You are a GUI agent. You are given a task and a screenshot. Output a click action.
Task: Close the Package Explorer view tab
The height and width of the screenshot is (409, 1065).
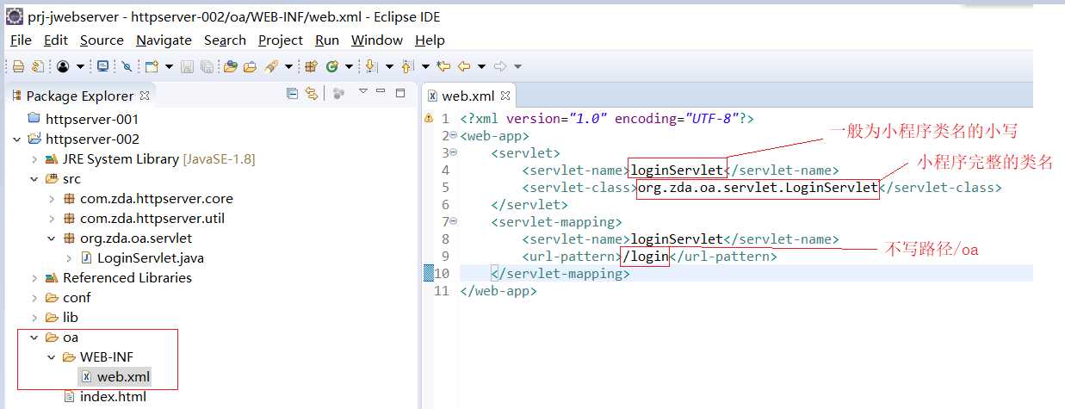coord(145,96)
